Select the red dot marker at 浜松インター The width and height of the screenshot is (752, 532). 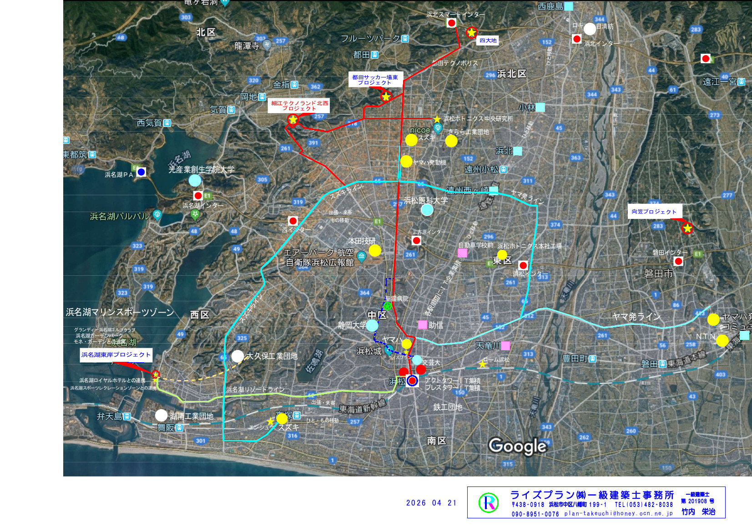tap(523, 265)
